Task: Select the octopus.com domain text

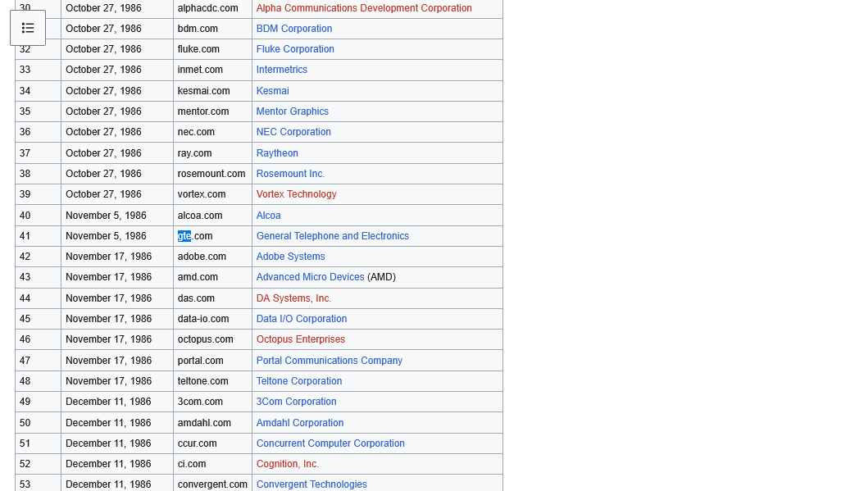Action: pos(205,339)
